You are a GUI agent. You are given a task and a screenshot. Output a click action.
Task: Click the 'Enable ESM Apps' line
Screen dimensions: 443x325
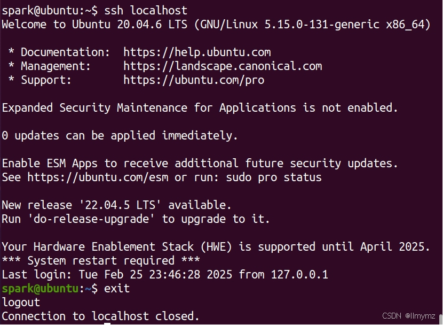(x=200, y=164)
